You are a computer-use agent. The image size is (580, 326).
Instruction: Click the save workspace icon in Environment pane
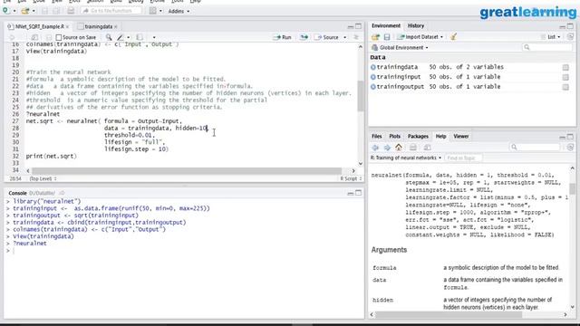click(387, 37)
